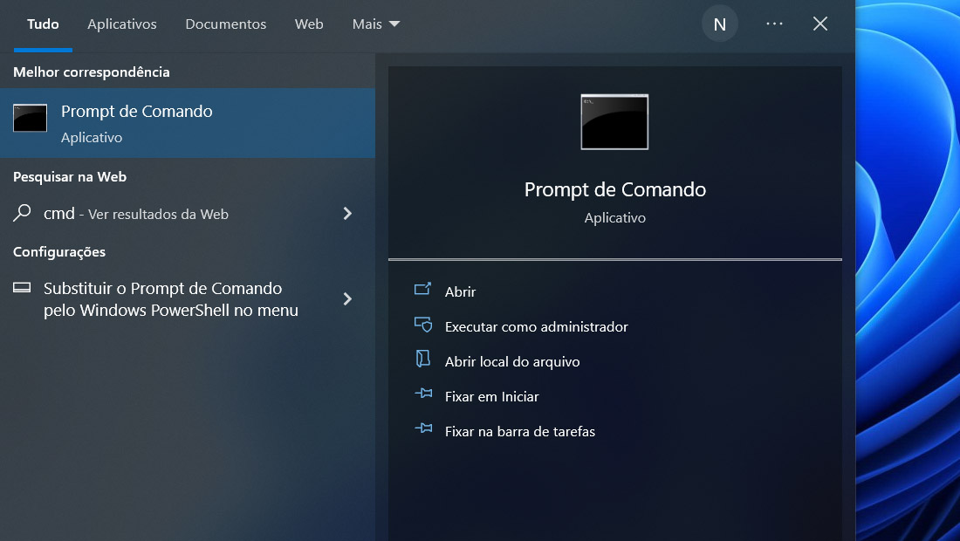Expand the Substituir o Prompt setting chevron

tap(347, 299)
